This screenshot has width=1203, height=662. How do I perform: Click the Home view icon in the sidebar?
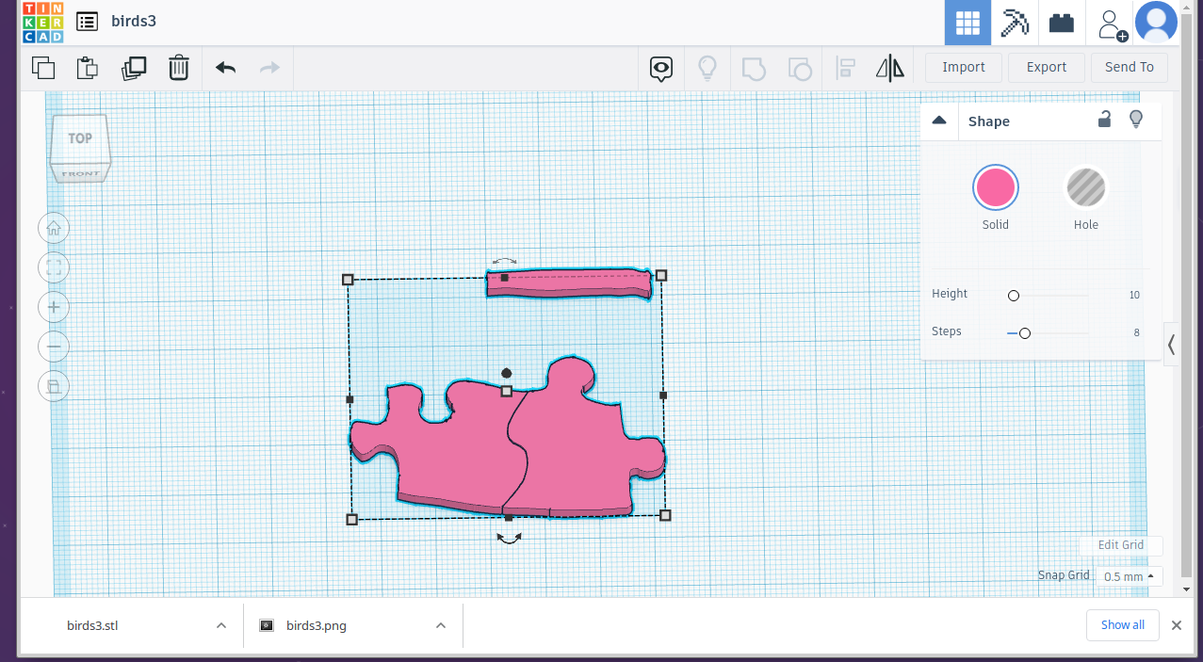pos(53,227)
